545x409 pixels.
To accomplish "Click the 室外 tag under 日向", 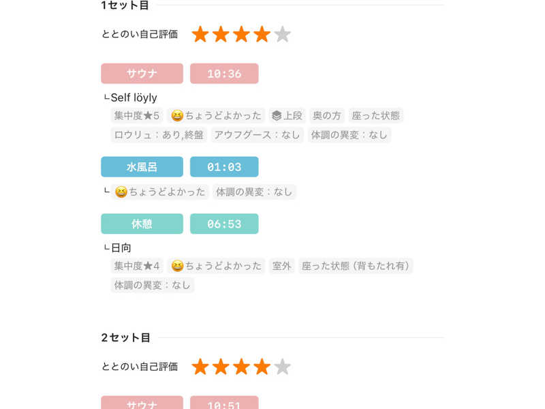I will pyautogui.click(x=281, y=266).
